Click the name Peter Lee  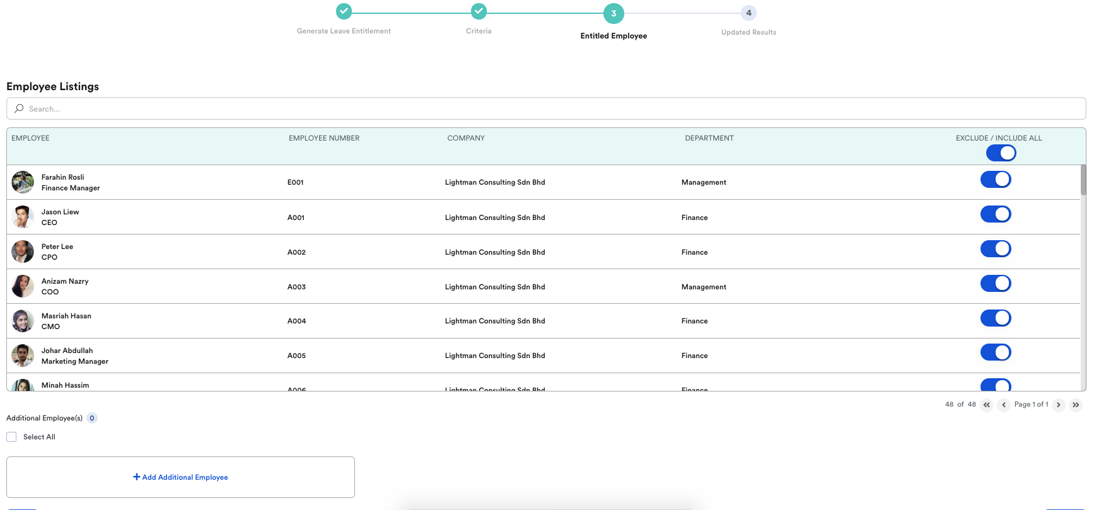pos(57,246)
